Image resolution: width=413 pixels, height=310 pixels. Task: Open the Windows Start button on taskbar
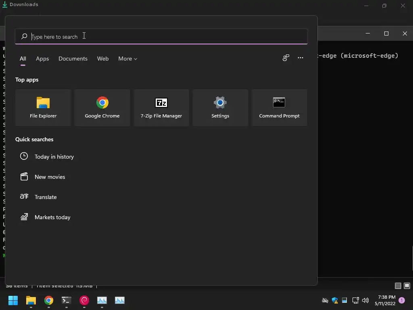13,300
